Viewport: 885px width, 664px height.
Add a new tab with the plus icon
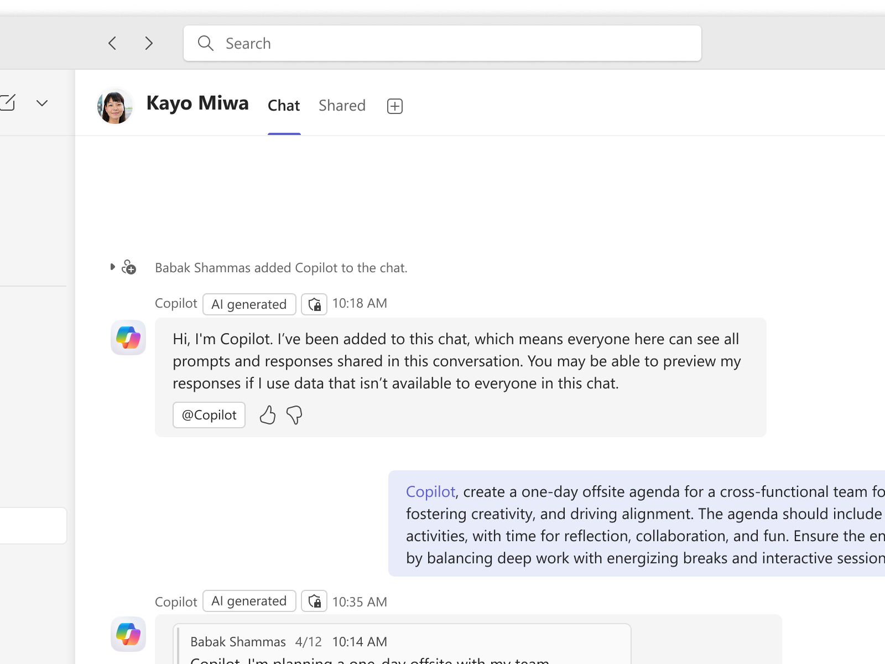tap(394, 105)
